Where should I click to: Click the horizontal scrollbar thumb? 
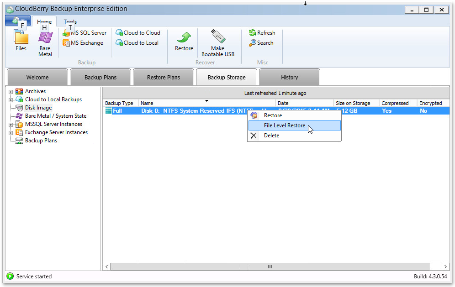click(x=270, y=267)
